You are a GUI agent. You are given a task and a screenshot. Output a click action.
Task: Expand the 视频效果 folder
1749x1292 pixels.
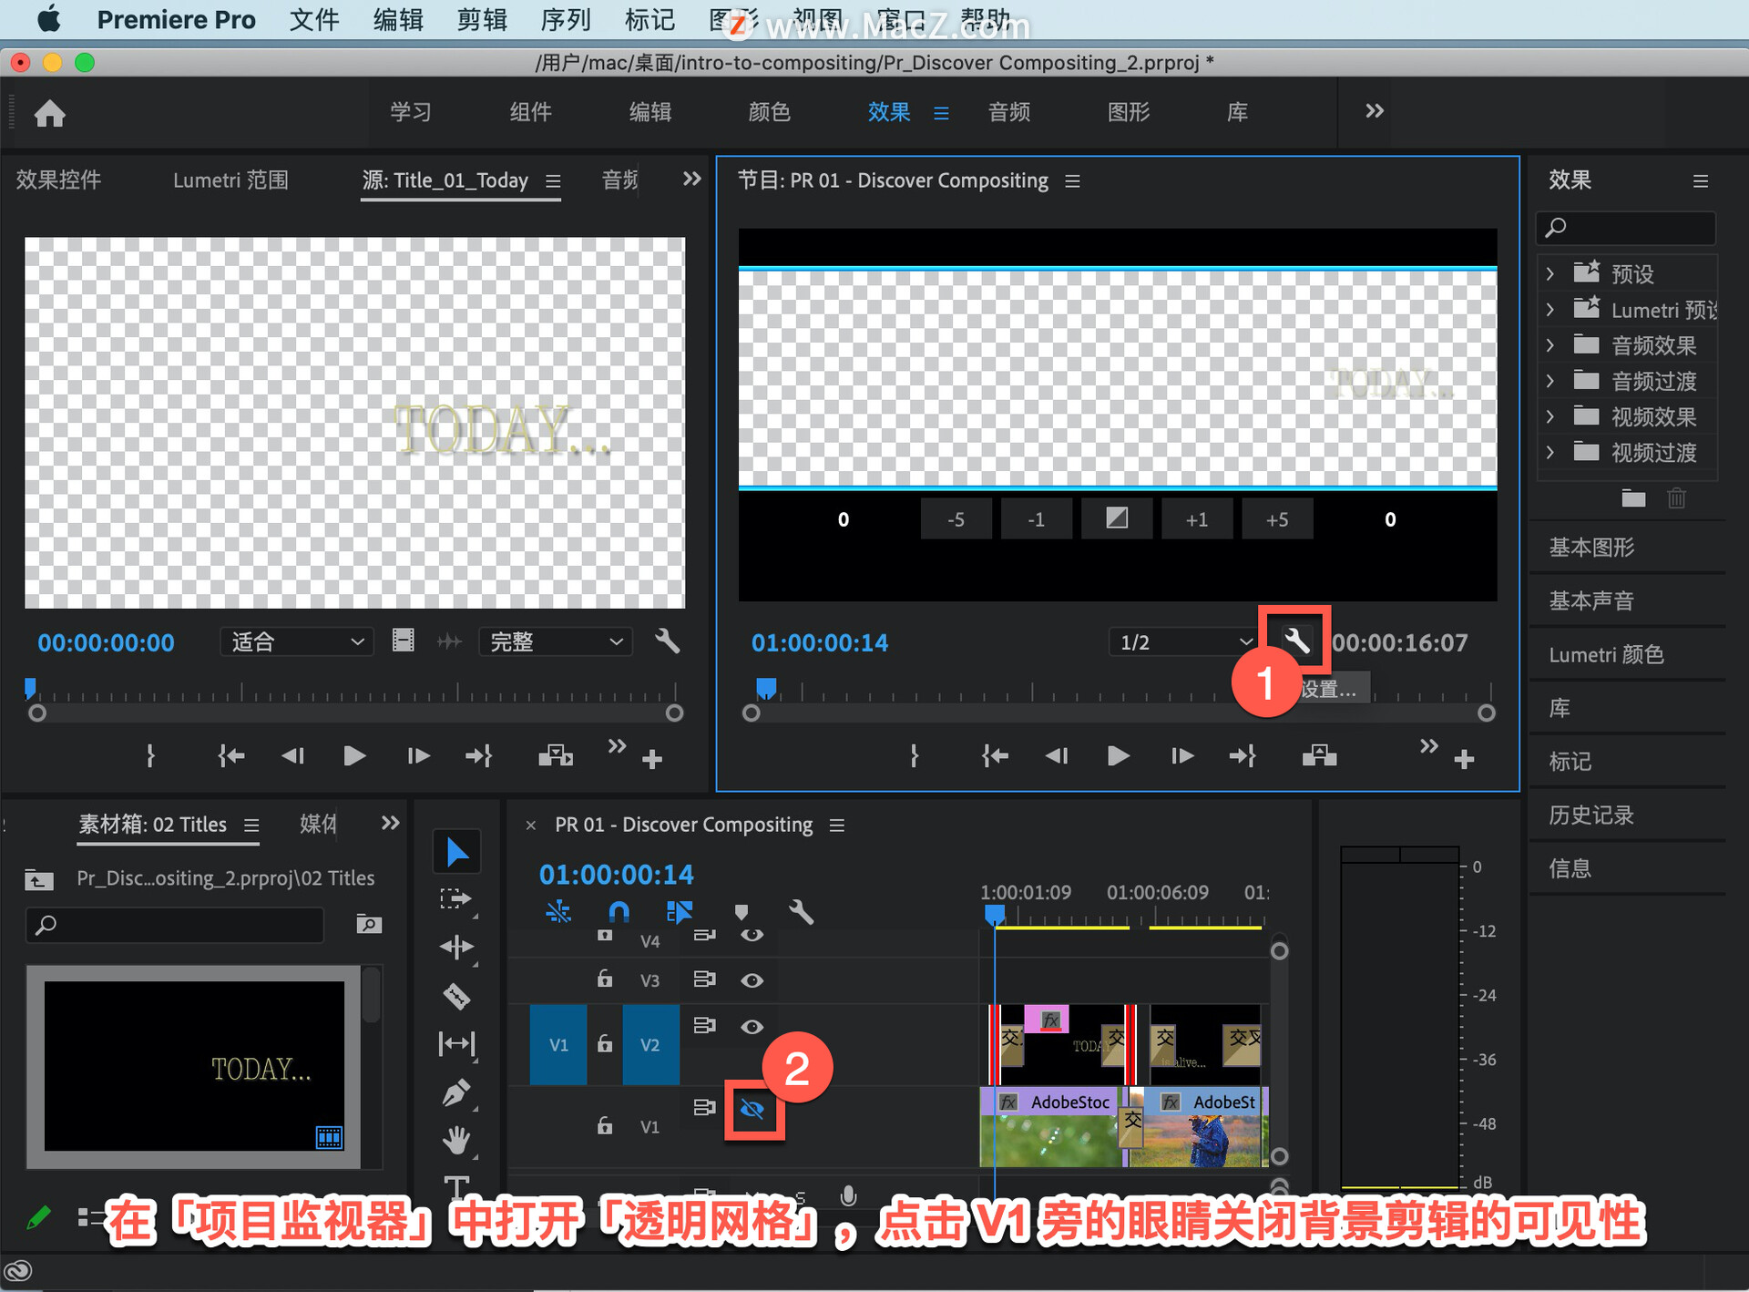tap(1550, 416)
